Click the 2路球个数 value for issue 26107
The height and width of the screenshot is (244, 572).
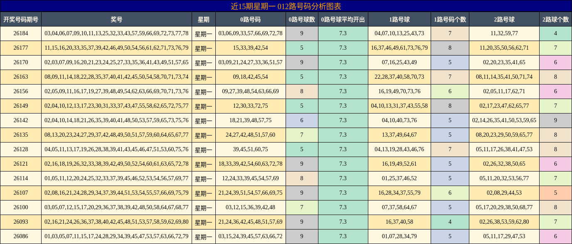[555, 193]
